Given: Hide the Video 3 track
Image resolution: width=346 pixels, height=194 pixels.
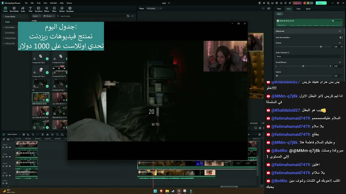Looking at the screenshot, I should (x=10, y=157).
